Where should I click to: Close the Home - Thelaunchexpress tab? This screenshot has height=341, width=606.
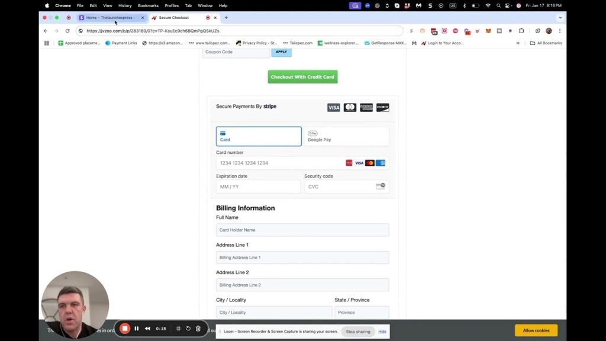coord(143,17)
